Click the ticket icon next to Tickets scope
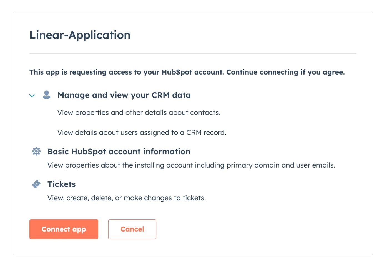The image size is (382, 259). tap(36, 184)
